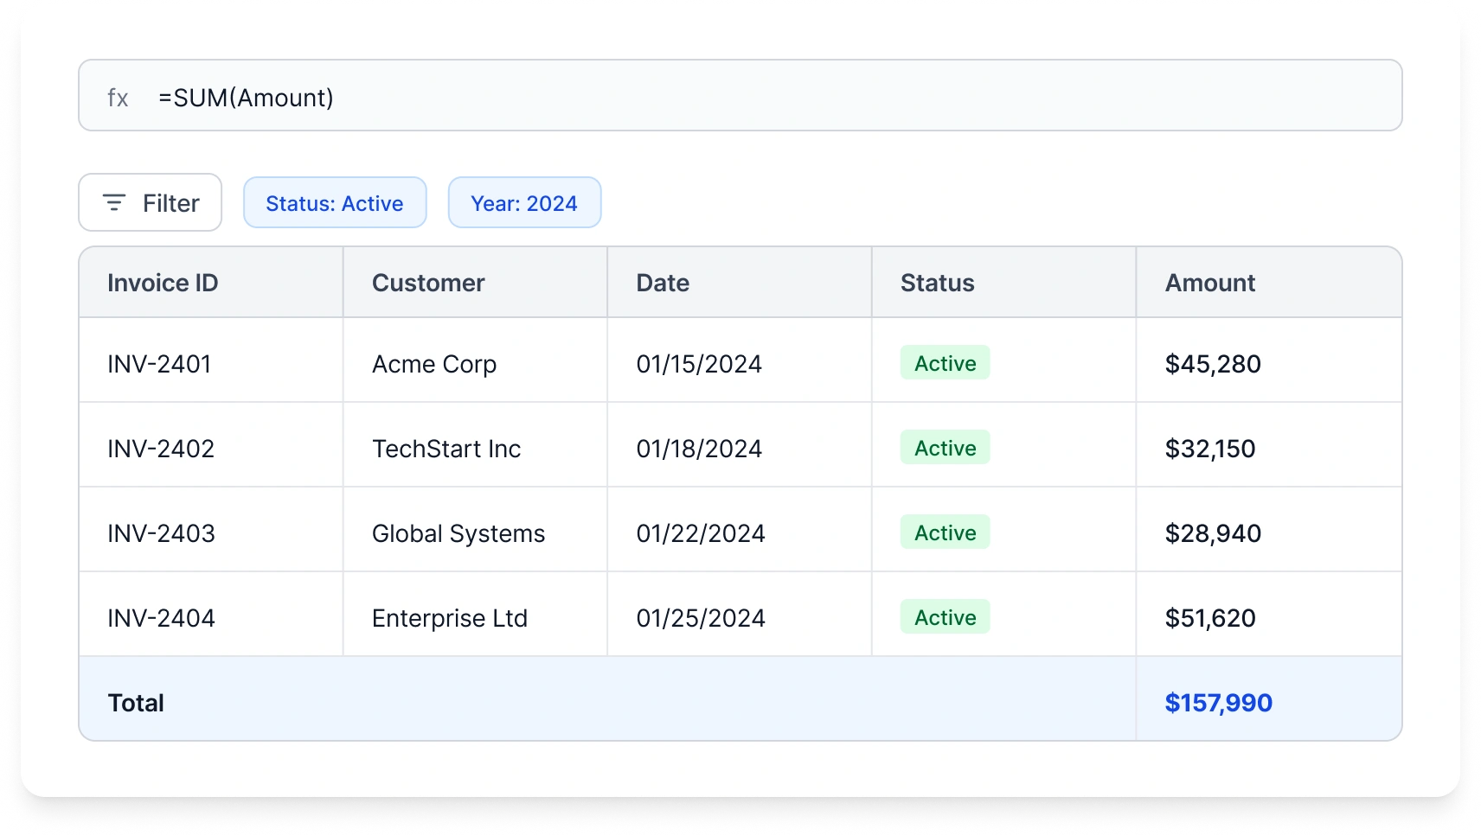The image size is (1481, 835).
Task: Click the Date column header
Action: 740,283
